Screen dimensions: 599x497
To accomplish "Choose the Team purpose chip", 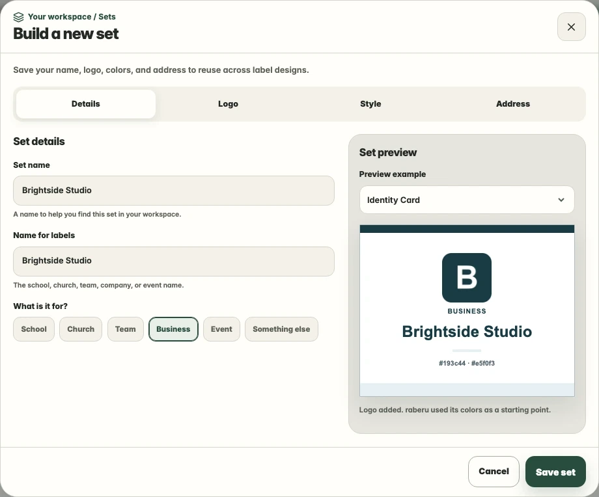I will pos(125,329).
